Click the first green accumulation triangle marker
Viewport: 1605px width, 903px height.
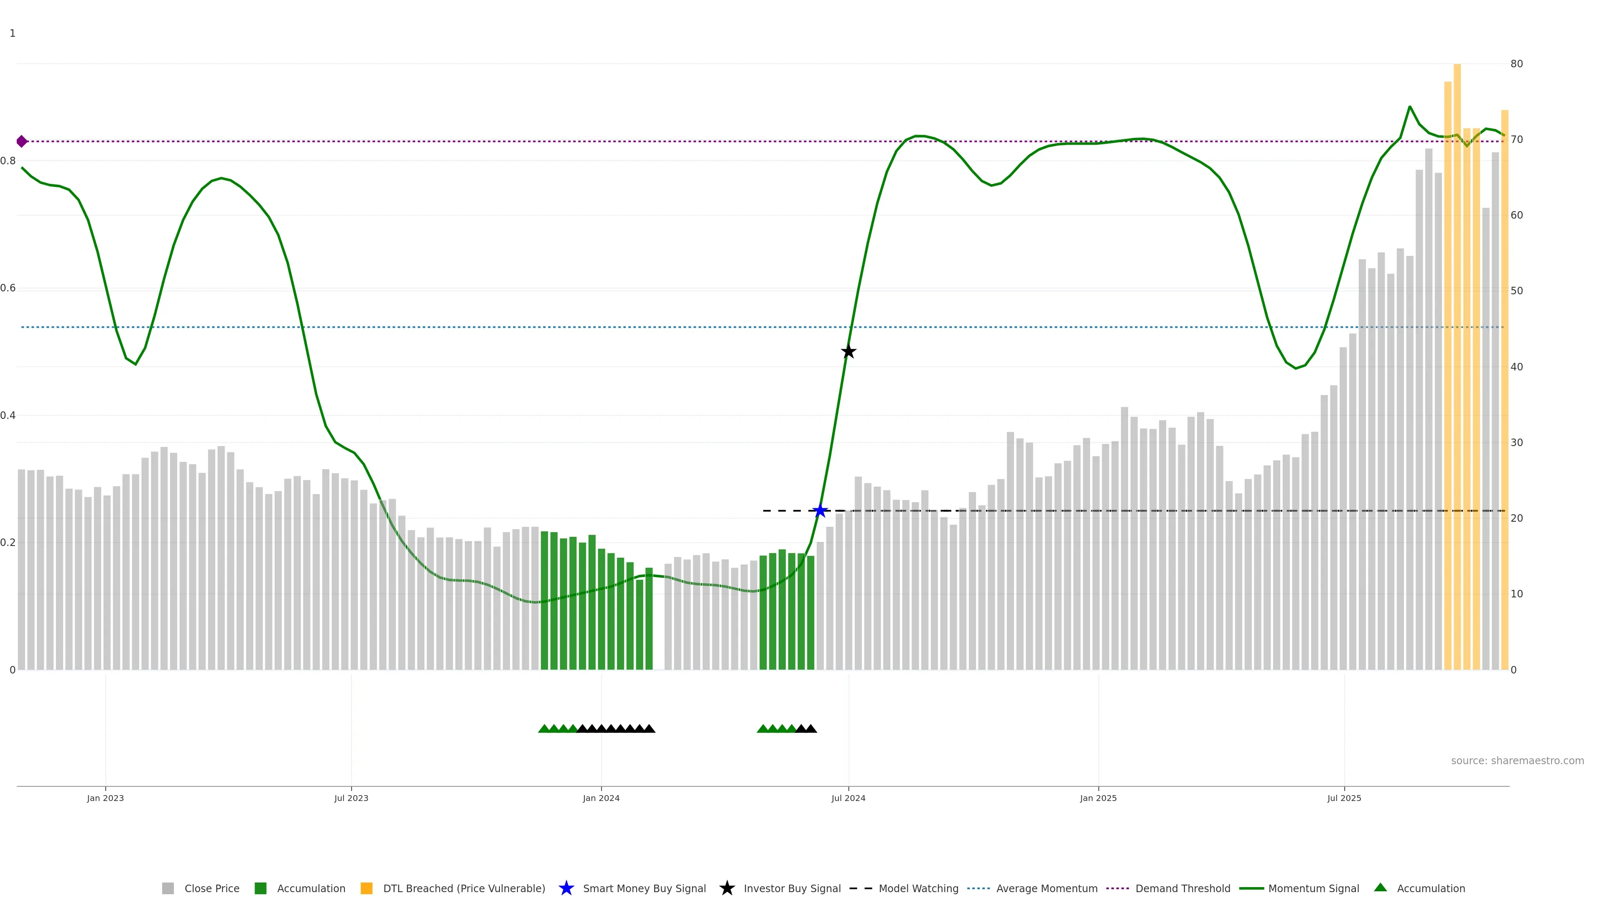point(544,729)
